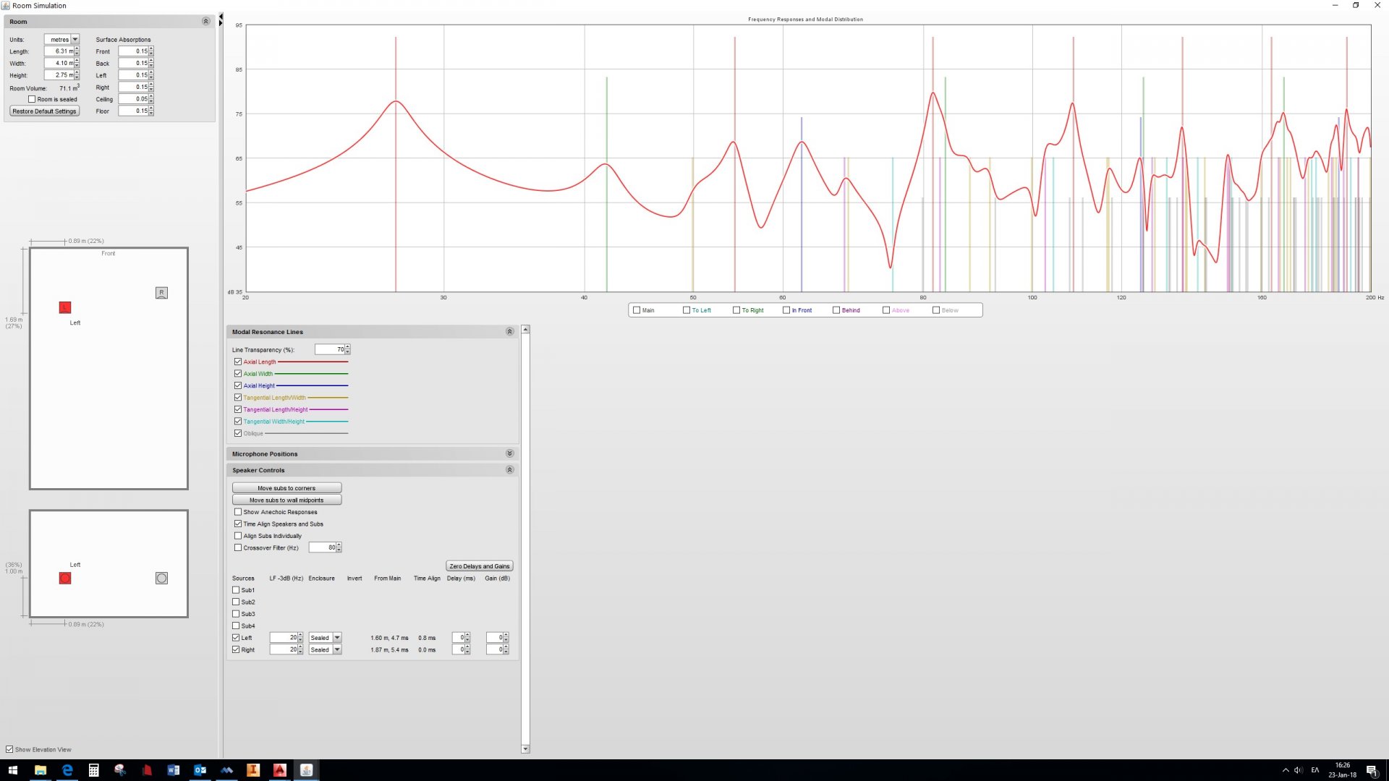Expand the Microphone Positions panel

pyautogui.click(x=509, y=453)
